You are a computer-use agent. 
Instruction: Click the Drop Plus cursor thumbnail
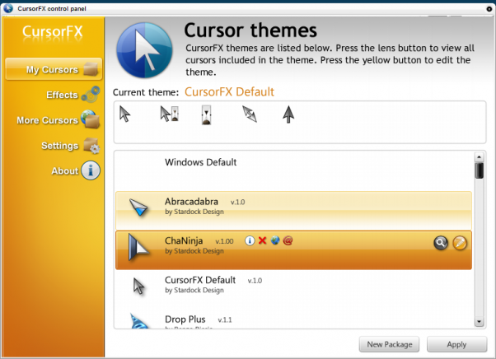click(x=138, y=320)
